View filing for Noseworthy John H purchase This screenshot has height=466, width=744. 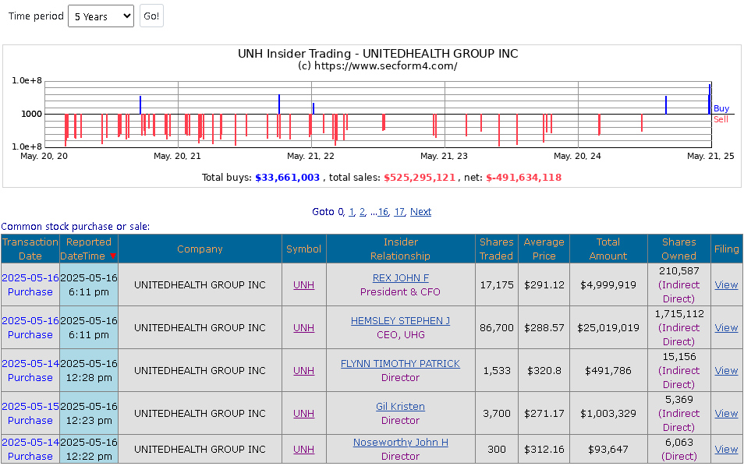pyautogui.click(x=726, y=450)
